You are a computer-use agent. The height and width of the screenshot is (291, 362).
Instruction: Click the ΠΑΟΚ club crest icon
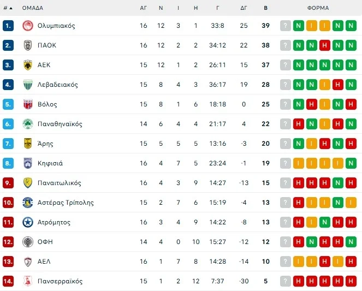[28, 45]
